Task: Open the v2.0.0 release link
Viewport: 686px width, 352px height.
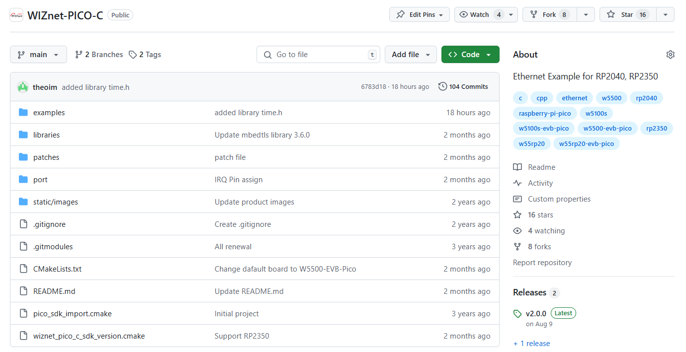Action: [536, 314]
